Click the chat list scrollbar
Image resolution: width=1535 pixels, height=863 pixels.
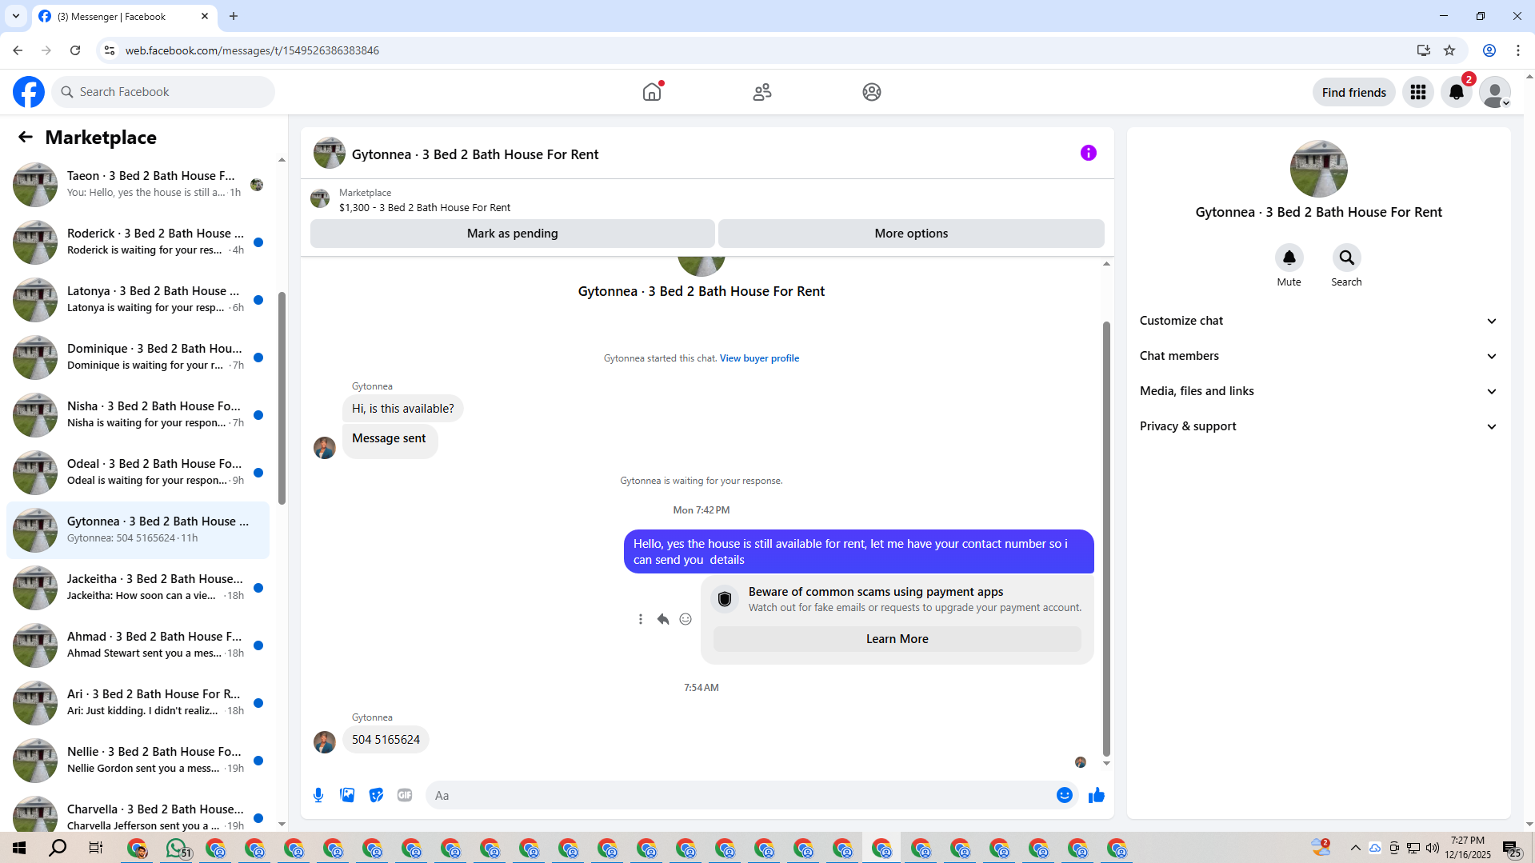click(x=282, y=398)
